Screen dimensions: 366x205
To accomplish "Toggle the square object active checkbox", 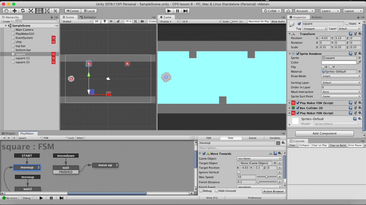I will [299, 23].
